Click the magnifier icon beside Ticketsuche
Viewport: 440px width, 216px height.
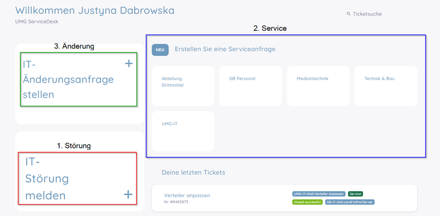[x=349, y=14]
